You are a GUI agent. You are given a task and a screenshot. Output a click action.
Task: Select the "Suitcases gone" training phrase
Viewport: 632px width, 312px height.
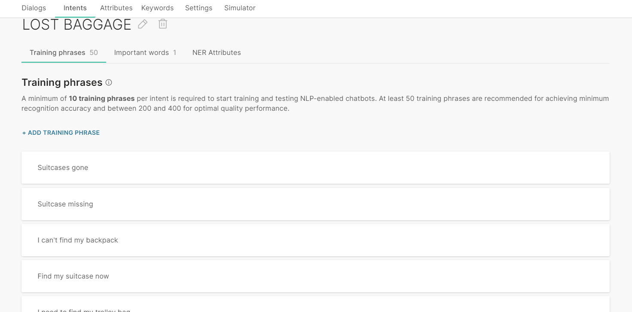[x=63, y=168]
